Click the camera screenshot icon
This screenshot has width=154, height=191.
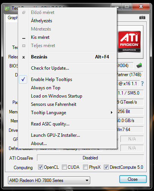click(x=142, y=17)
